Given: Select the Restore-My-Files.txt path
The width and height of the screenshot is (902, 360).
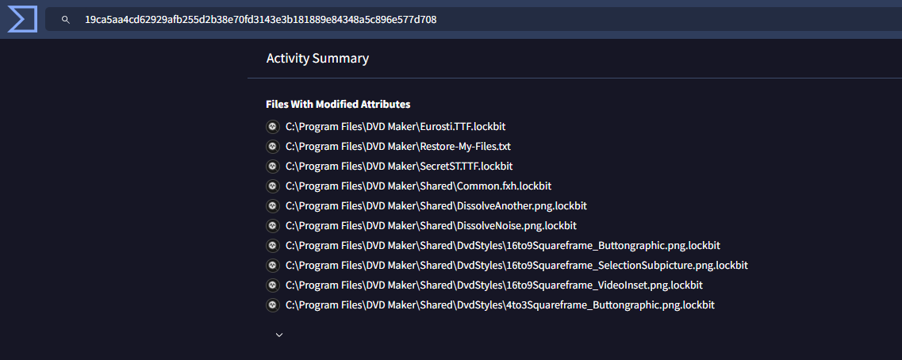Looking at the screenshot, I should tap(398, 147).
